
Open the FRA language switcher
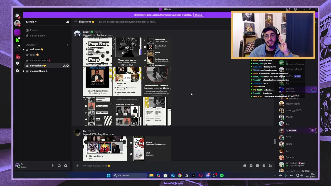coord(292,175)
